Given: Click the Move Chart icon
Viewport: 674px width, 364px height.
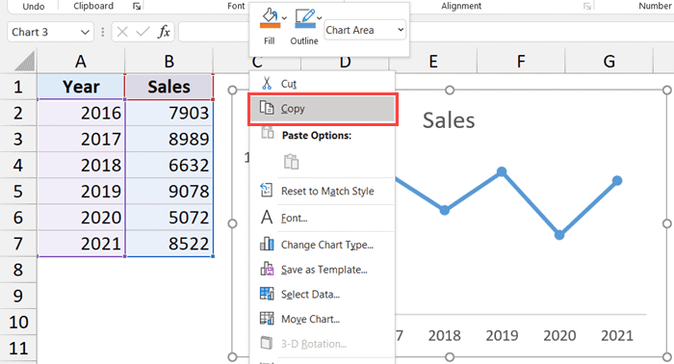Looking at the screenshot, I should (267, 319).
